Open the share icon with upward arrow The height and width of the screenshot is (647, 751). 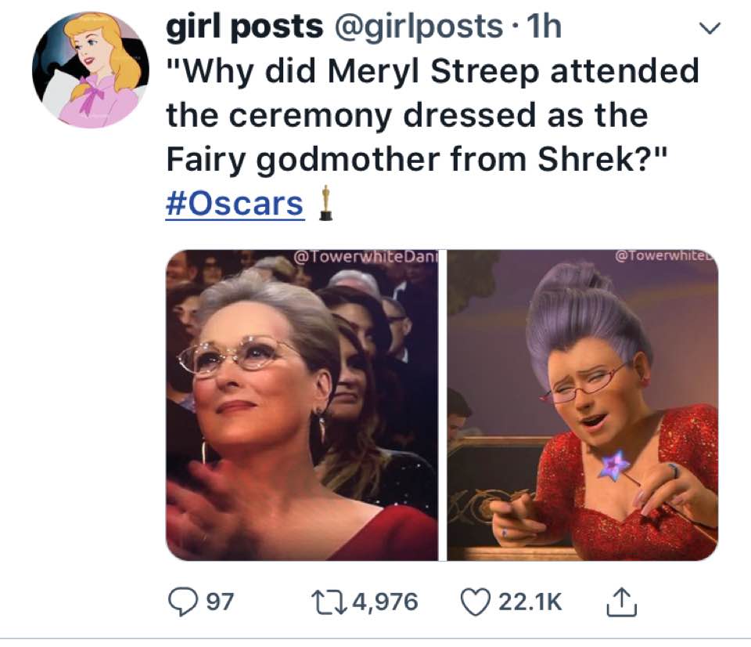coord(622,602)
